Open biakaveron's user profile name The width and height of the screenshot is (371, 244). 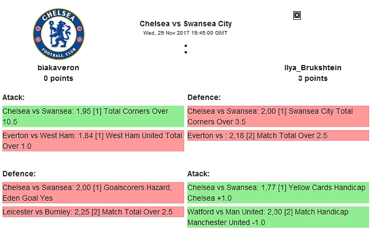pyautogui.click(x=58, y=68)
